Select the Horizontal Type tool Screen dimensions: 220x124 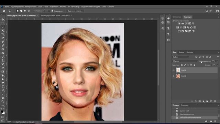(x=3, y=86)
